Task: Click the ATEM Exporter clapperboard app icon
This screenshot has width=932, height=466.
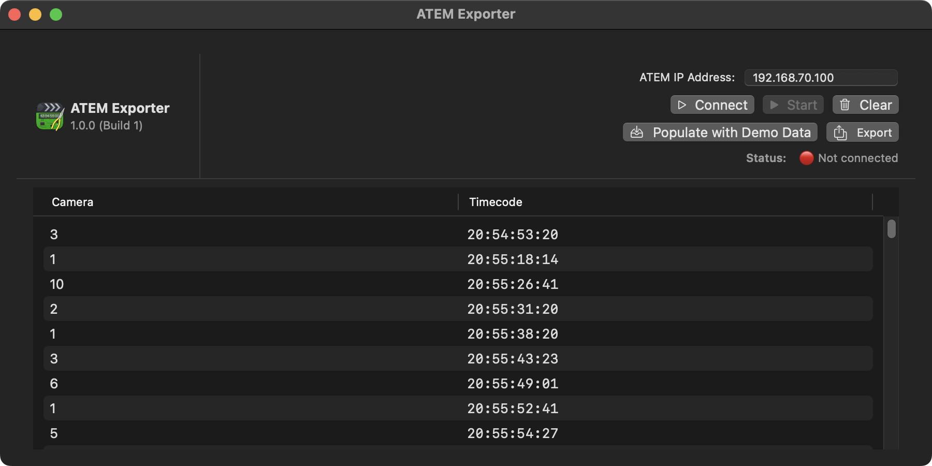Action: pos(50,116)
